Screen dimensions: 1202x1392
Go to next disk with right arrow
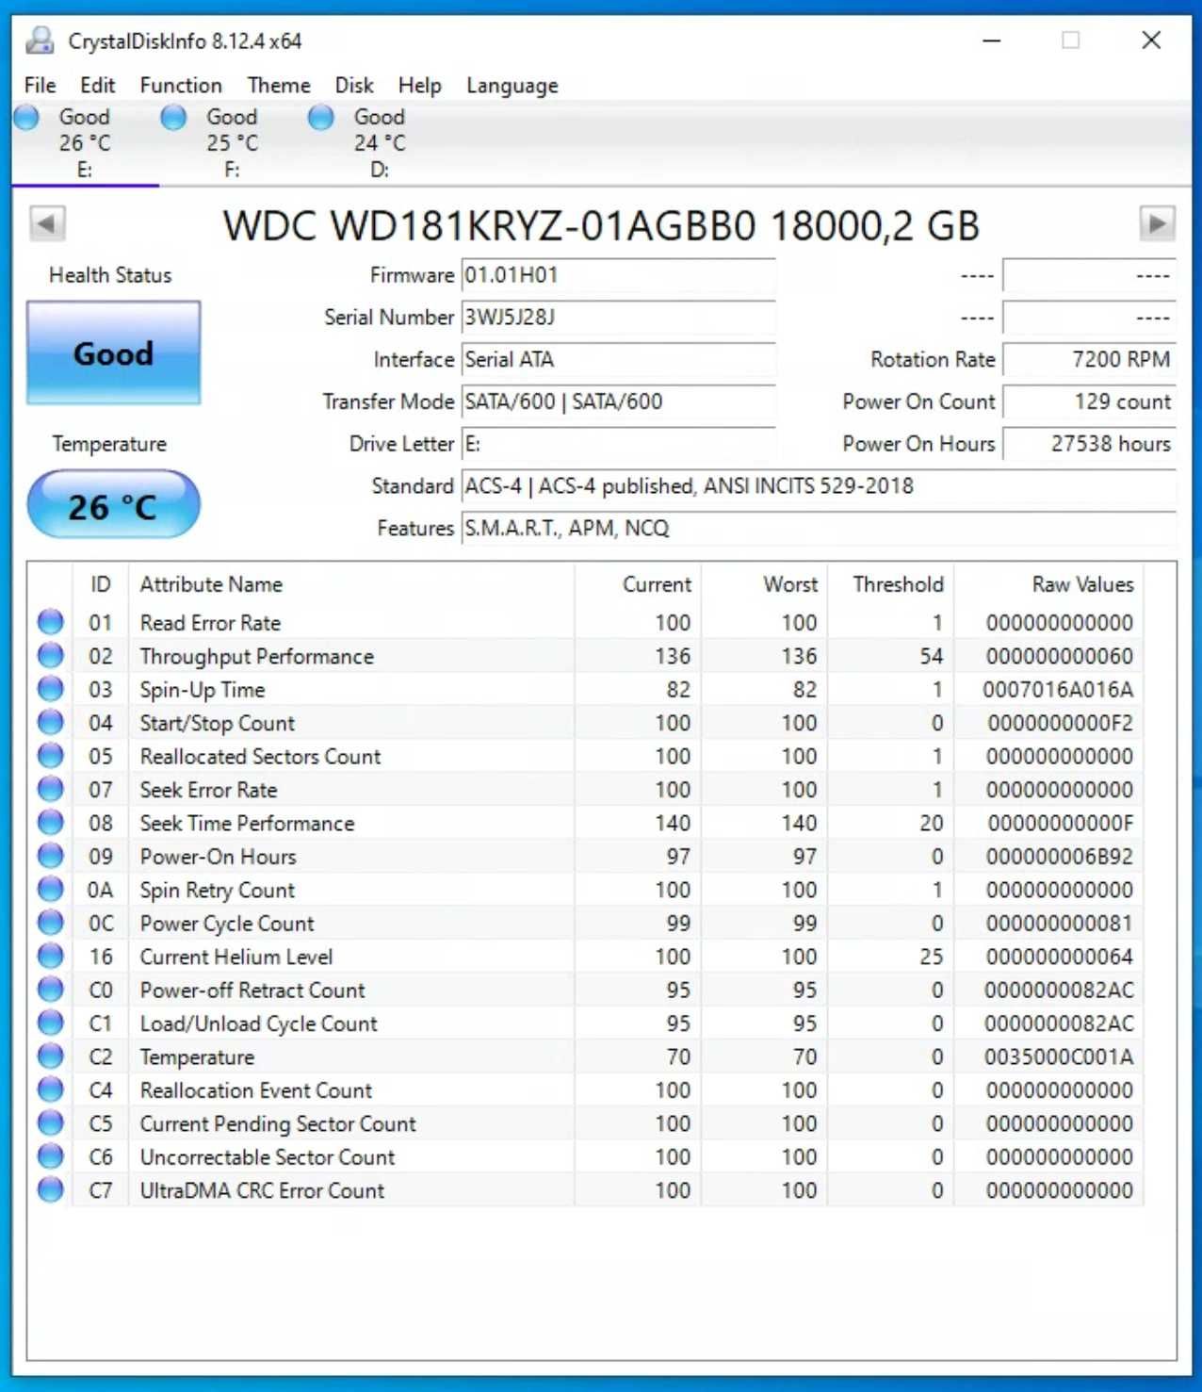click(1157, 224)
